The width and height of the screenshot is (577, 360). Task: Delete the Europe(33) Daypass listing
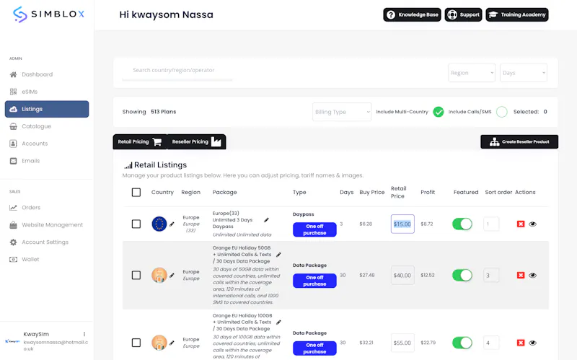[x=521, y=224]
